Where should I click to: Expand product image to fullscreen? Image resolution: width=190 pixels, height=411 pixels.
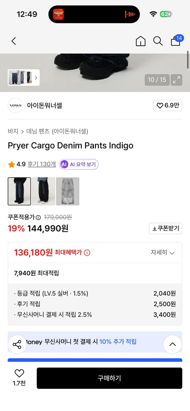pos(177,80)
